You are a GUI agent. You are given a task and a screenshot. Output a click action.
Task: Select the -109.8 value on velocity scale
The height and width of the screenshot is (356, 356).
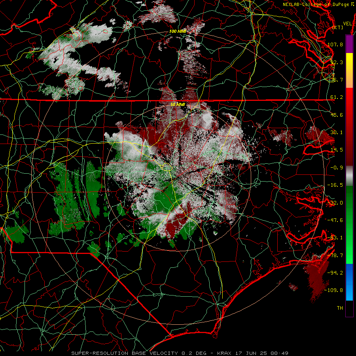(x=333, y=290)
